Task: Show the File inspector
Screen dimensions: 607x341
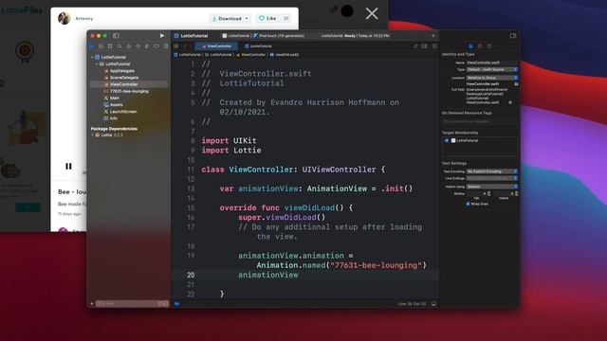Action: (x=470, y=46)
